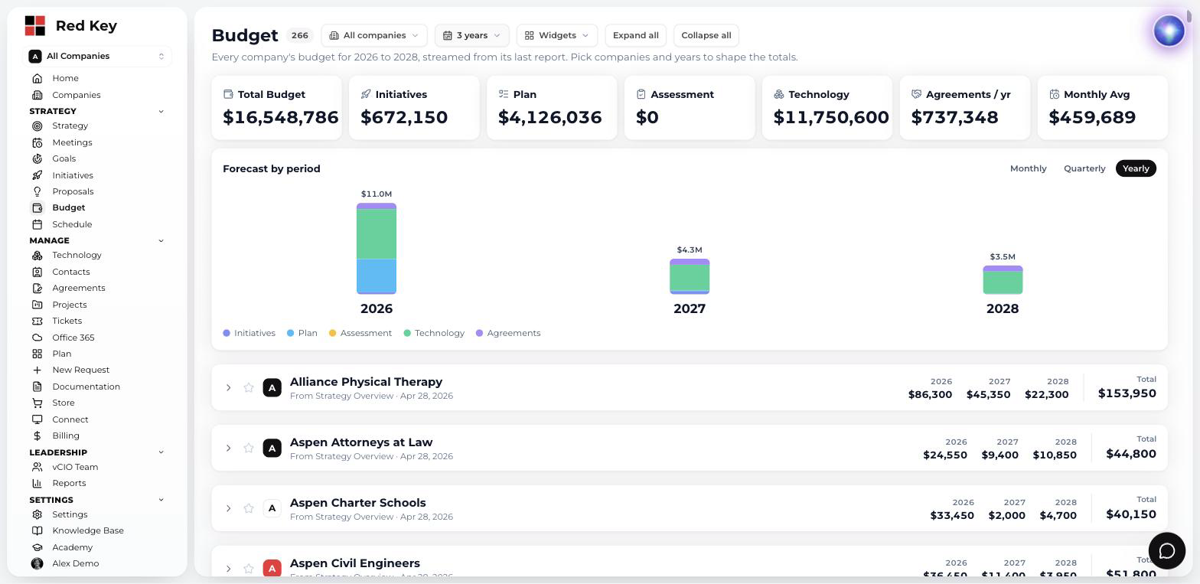
Task: Open the Home icon in sidebar
Action: (37, 78)
